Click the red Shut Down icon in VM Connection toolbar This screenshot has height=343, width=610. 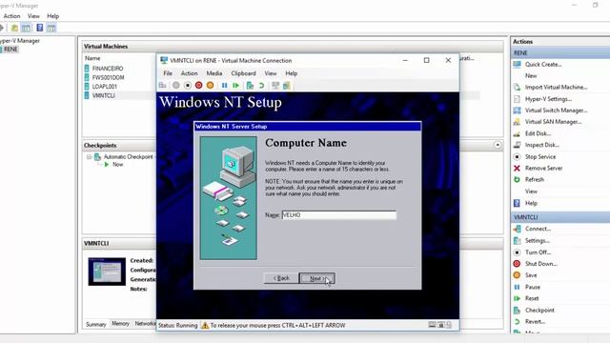pos(199,85)
